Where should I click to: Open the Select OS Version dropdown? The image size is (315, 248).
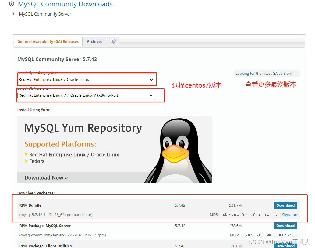[x=86, y=95]
